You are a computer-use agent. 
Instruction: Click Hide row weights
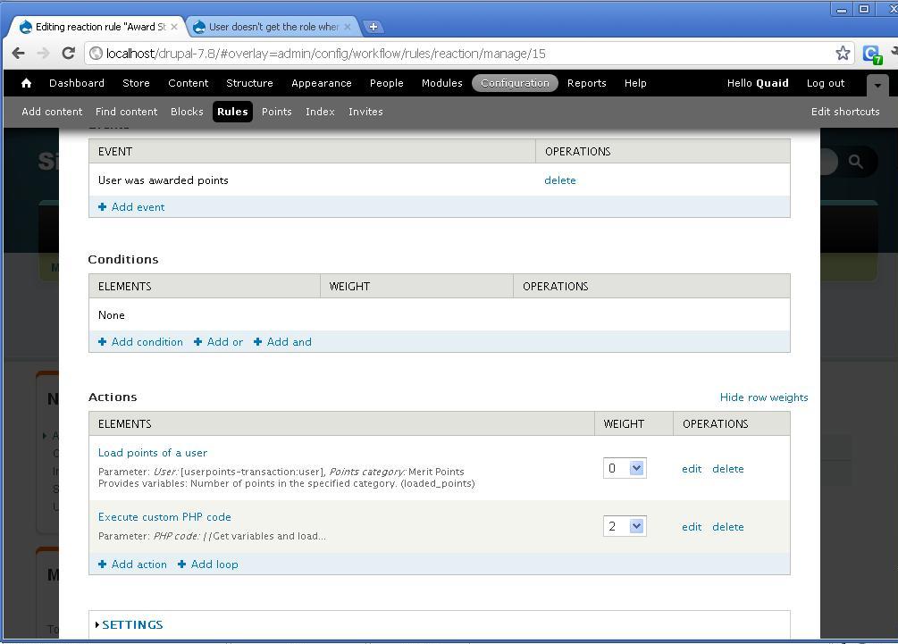tap(764, 397)
